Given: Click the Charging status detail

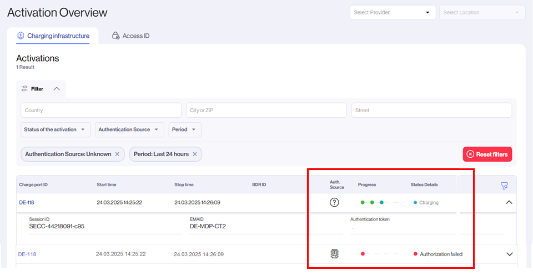Looking at the screenshot, I should pyautogui.click(x=426, y=202).
